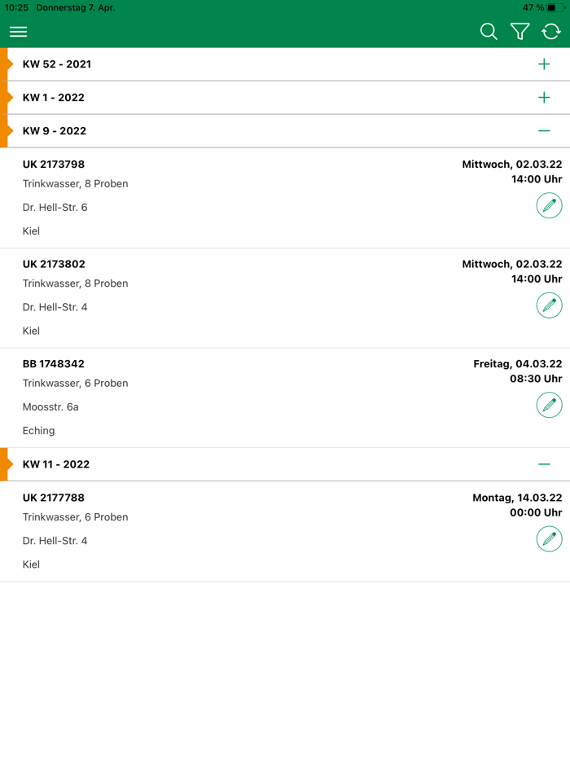Refresh the order list
The width and height of the screenshot is (570, 760).
[550, 32]
